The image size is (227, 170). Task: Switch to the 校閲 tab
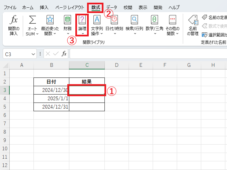128,7
